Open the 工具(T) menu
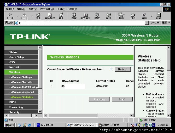 [x=61, y=9]
